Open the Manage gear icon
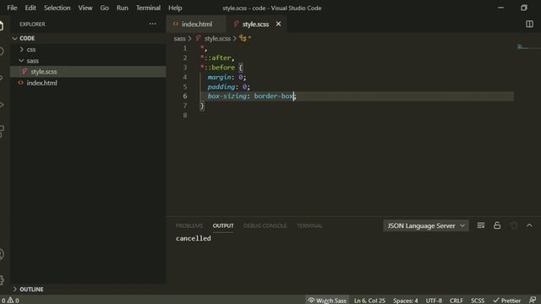Screen dimensions: 541x304 point(2,280)
